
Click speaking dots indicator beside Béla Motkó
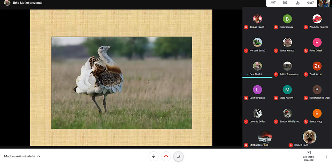tap(246, 74)
